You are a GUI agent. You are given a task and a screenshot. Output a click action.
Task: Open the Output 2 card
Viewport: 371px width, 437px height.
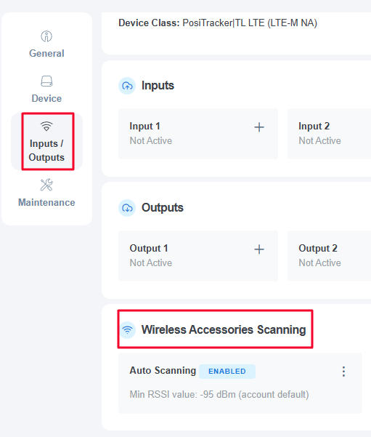coord(329,256)
